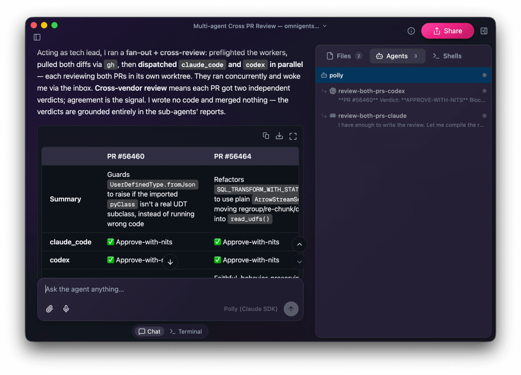Viewport: 521px width, 375px height.
Task: Click the status dot on review-both-prs-claude row
Action: coord(484,116)
